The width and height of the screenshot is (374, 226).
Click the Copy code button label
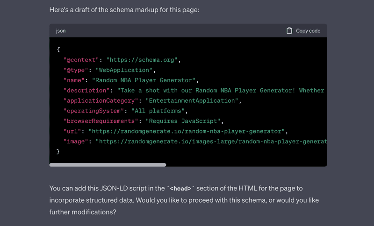pyautogui.click(x=308, y=31)
